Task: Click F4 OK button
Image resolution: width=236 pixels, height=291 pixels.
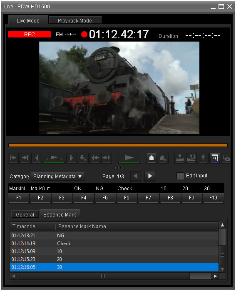Action: pyautogui.click(x=84, y=198)
